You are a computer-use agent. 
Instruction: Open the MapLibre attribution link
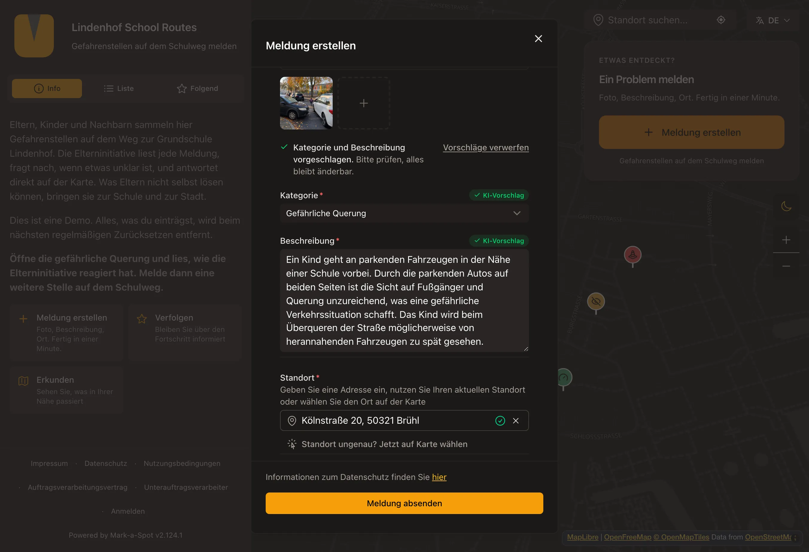click(583, 537)
